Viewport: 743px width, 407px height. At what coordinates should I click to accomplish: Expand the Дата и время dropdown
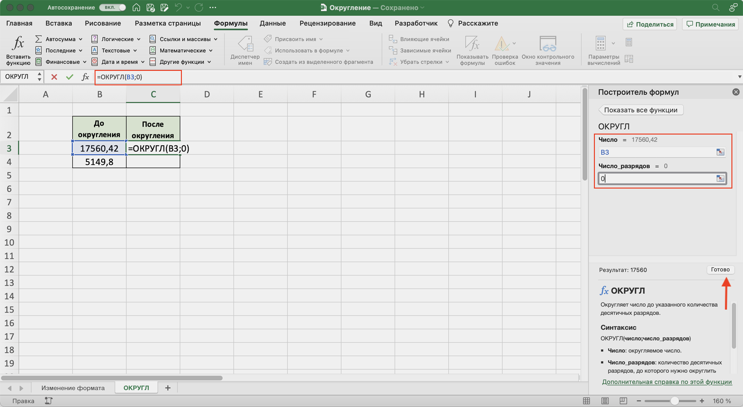click(142, 62)
